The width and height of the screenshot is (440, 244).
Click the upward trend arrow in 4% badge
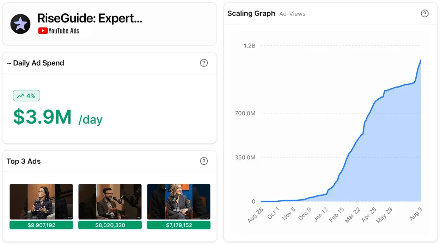pos(20,96)
